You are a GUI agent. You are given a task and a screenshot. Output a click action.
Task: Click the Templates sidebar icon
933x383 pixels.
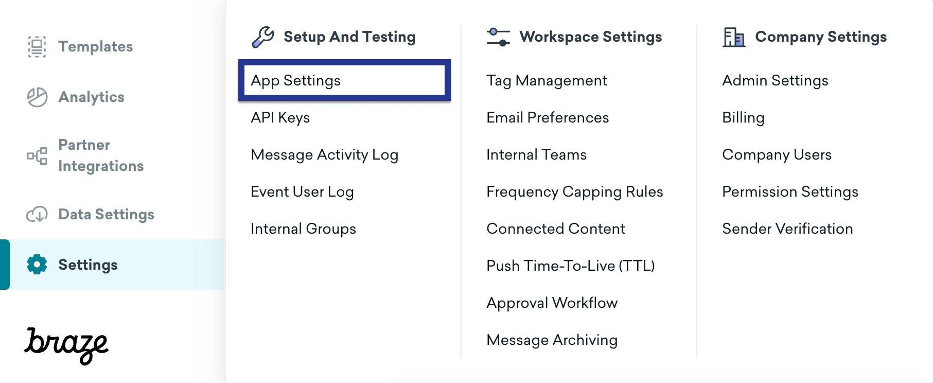[x=37, y=47]
